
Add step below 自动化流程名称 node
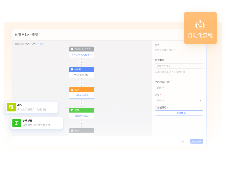(x=82, y=62)
